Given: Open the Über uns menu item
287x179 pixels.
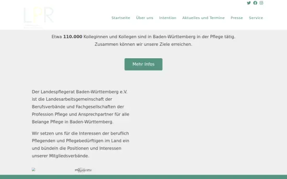Looking at the screenshot, I should pos(144,18).
